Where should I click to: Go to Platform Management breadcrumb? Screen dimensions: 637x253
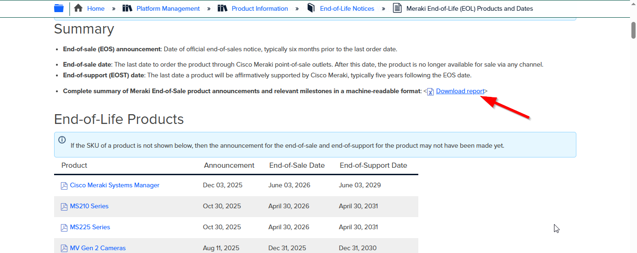168,8
